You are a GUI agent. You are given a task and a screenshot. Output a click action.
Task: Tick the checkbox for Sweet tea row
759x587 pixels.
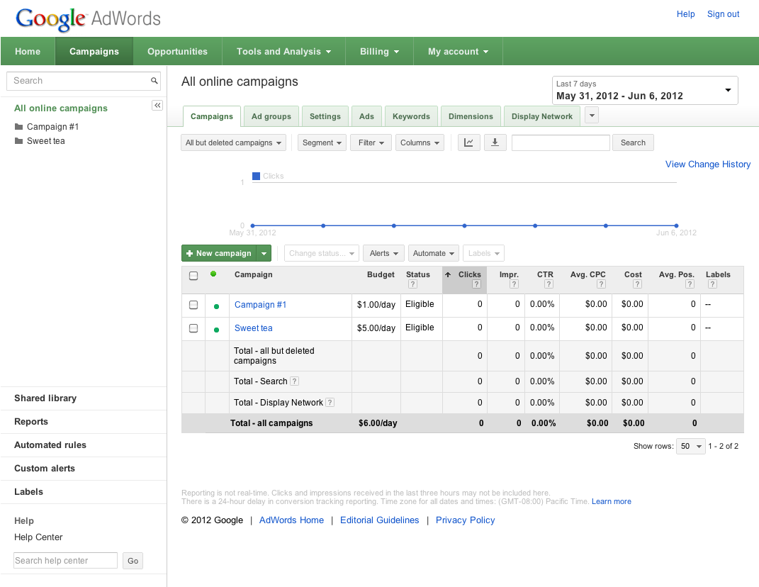(193, 328)
